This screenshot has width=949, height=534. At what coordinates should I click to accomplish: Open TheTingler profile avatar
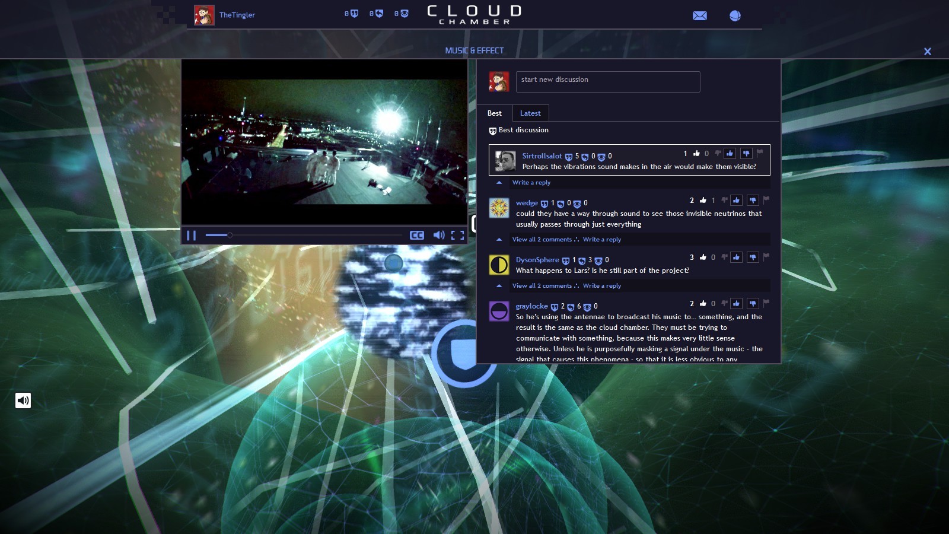pos(204,15)
